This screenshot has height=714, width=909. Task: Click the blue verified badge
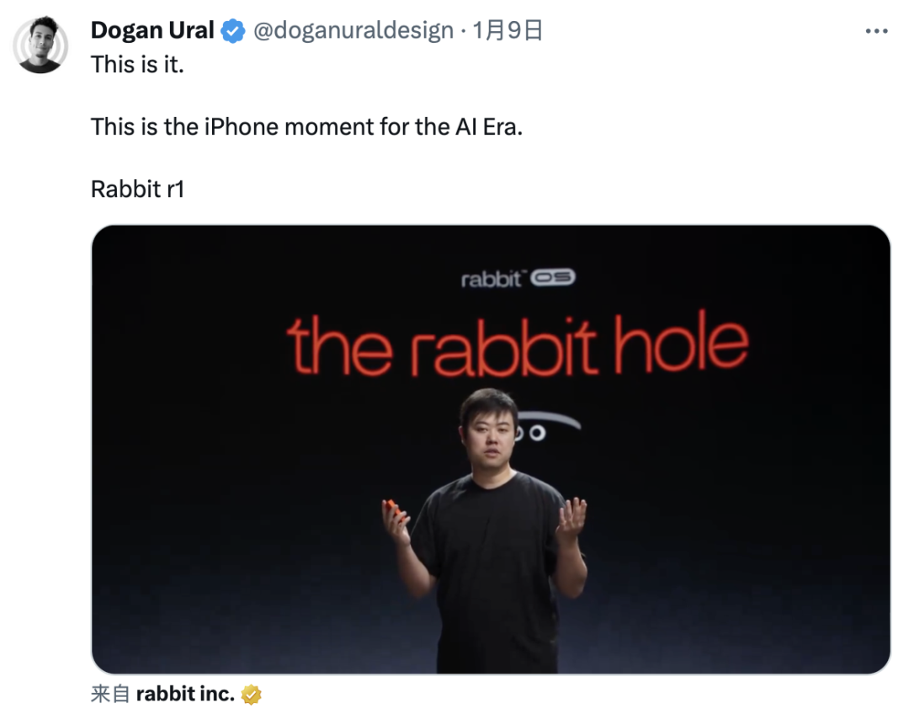pos(232,32)
